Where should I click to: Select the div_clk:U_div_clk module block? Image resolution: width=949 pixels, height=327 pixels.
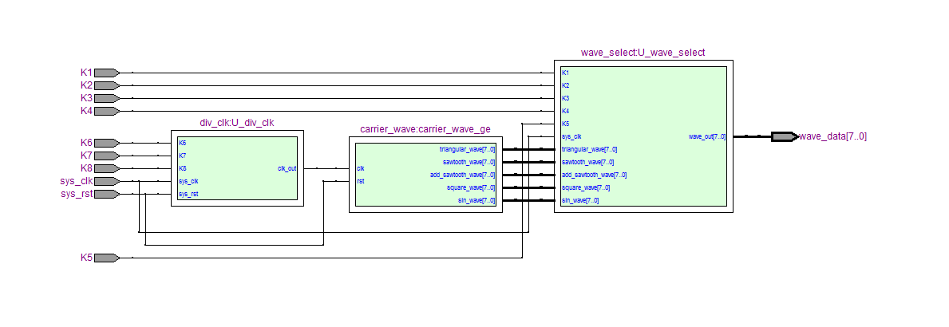coord(237,171)
